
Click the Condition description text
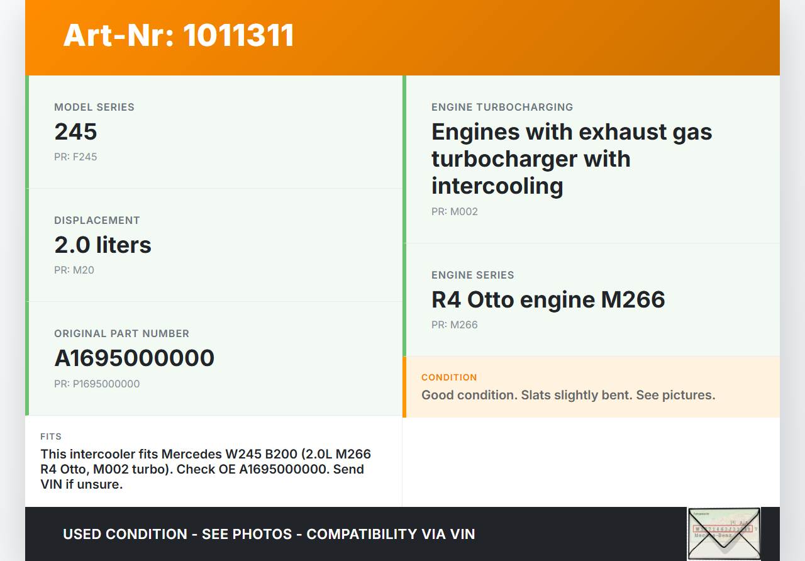click(x=568, y=395)
